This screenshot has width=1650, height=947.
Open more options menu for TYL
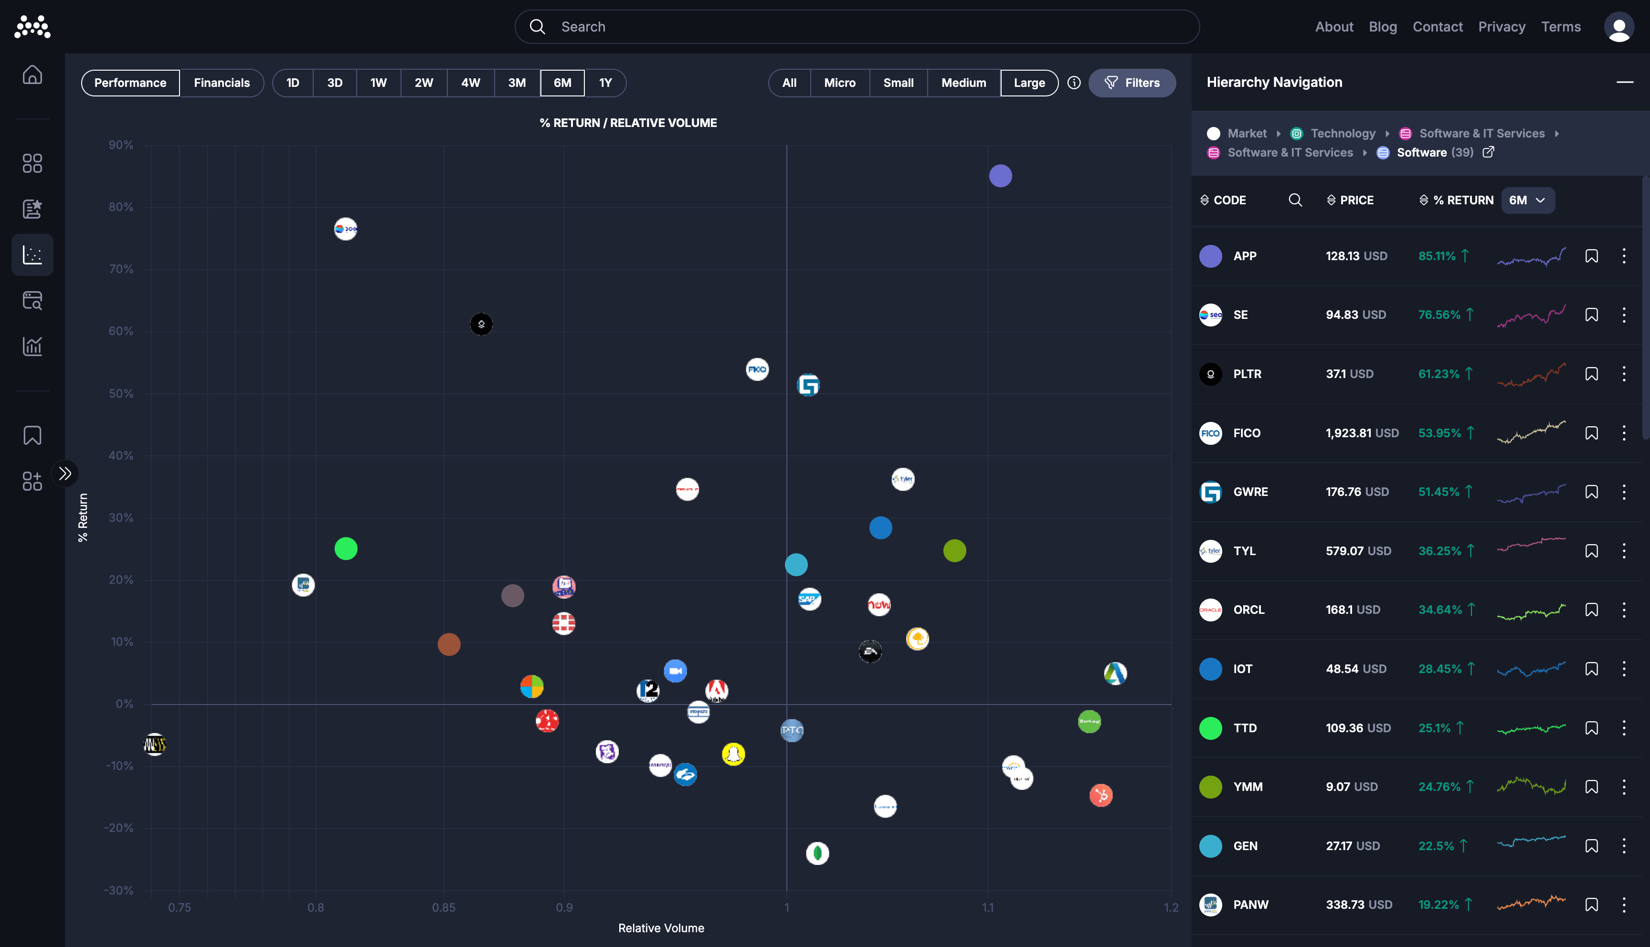1623,551
